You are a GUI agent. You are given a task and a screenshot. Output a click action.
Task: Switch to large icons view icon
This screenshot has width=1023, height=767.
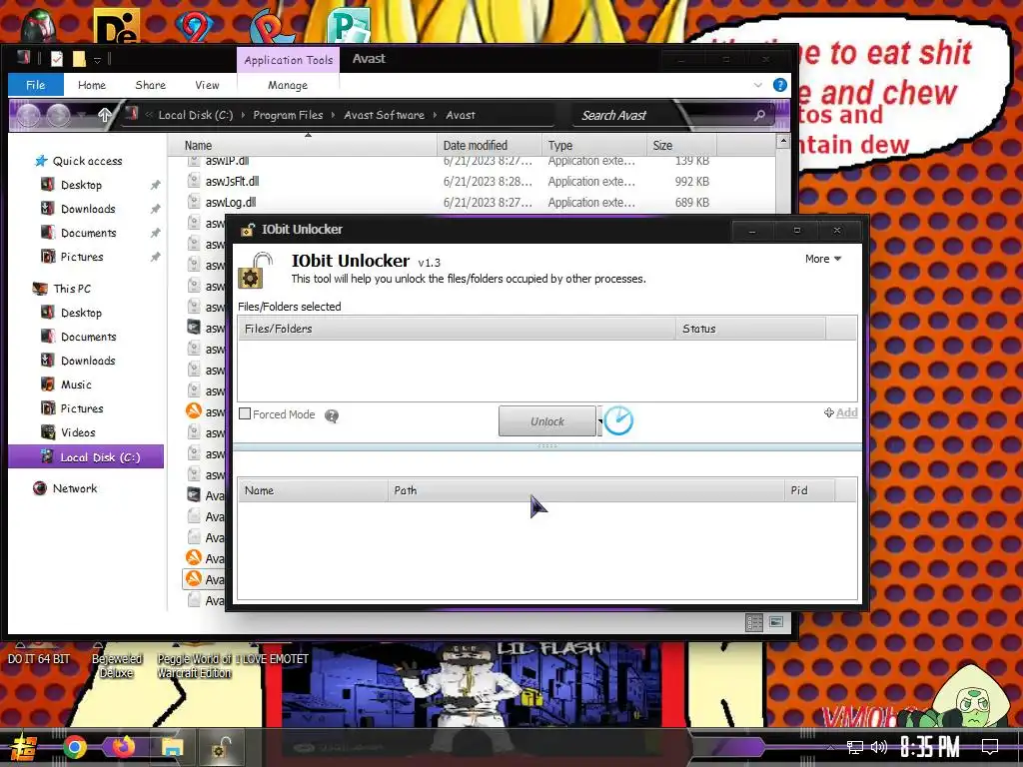776,623
